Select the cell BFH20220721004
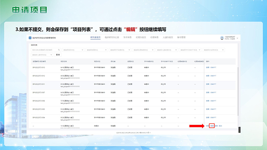Screen dimensions: 267x150 (x=39, y=117)
